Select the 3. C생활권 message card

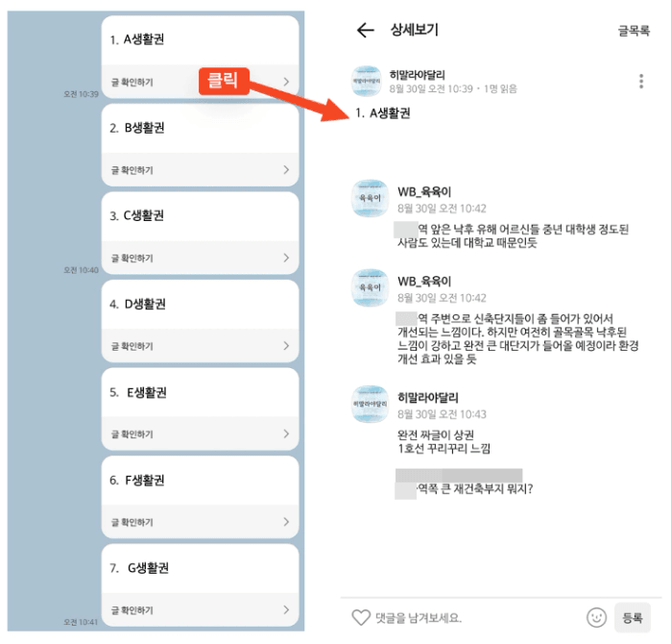click(x=200, y=234)
